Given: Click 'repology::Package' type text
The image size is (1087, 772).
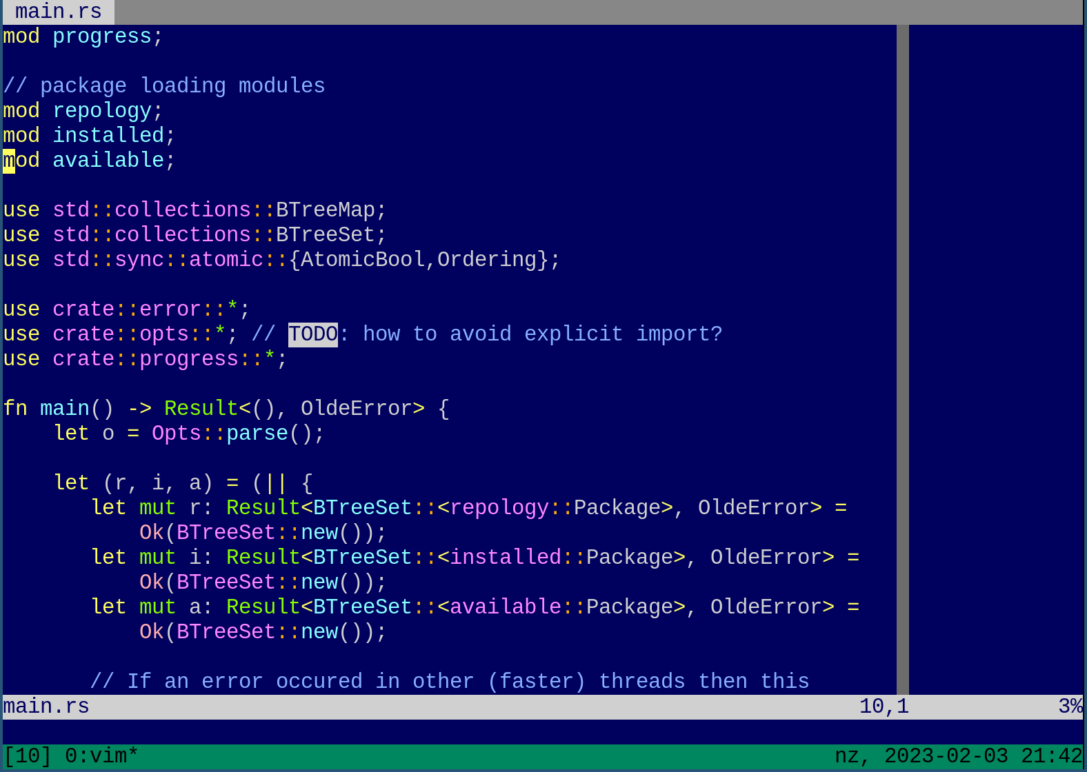Looking at the screenshot, I should point(555,508).
